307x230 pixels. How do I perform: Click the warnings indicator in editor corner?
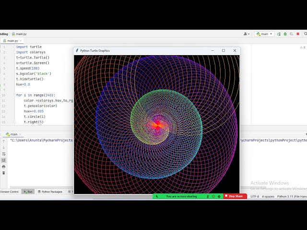tap(303, 47)
